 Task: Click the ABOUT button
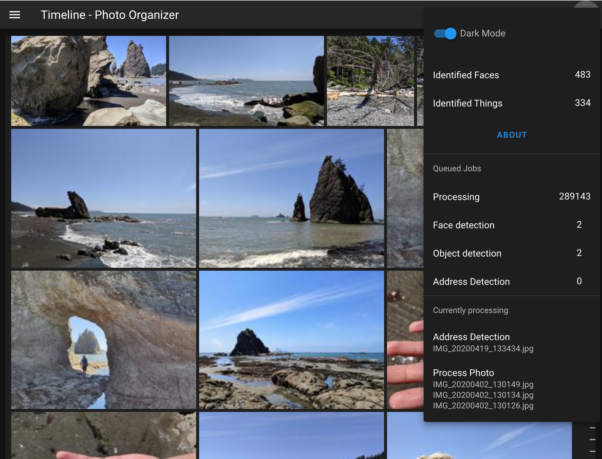(x=512, y=135)
